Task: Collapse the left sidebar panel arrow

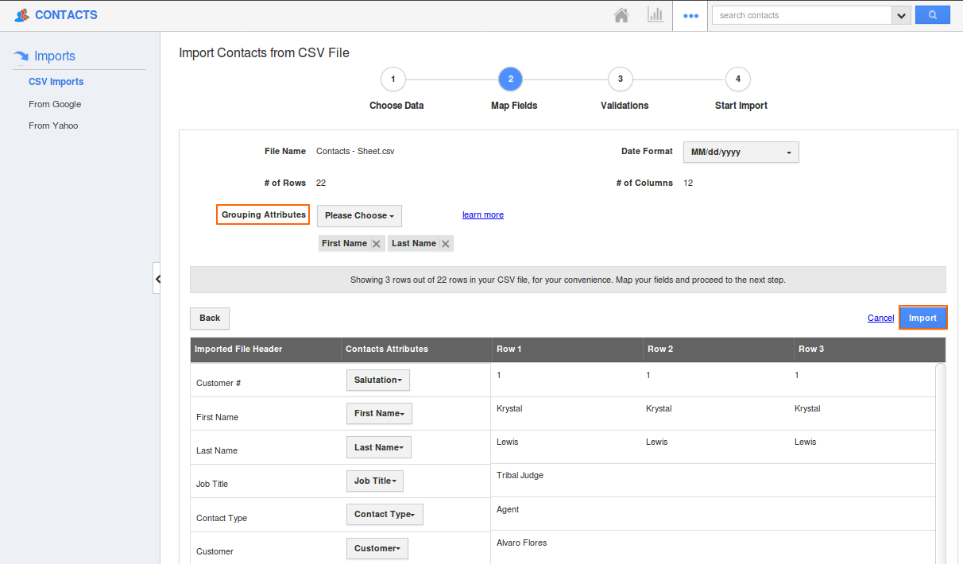Action: point(157,279)
